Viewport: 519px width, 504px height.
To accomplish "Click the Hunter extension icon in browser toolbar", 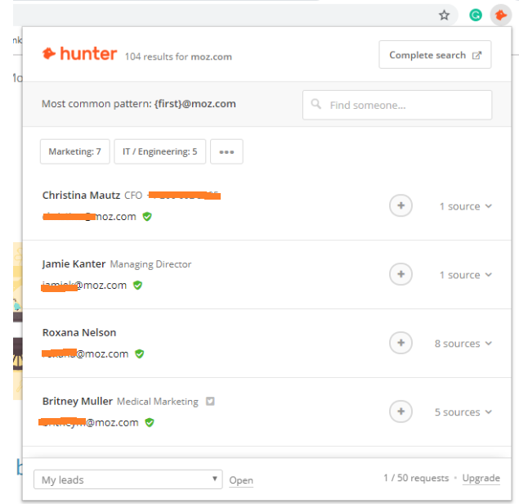I will (500, 15).
